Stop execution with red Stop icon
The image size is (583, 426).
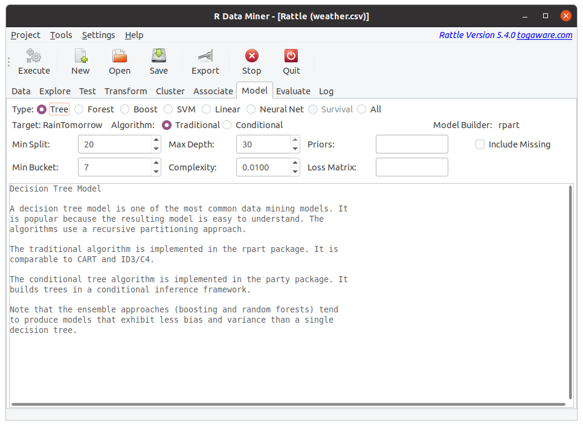click(252, 56)
